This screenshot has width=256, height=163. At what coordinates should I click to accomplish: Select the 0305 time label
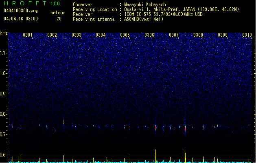125,35
